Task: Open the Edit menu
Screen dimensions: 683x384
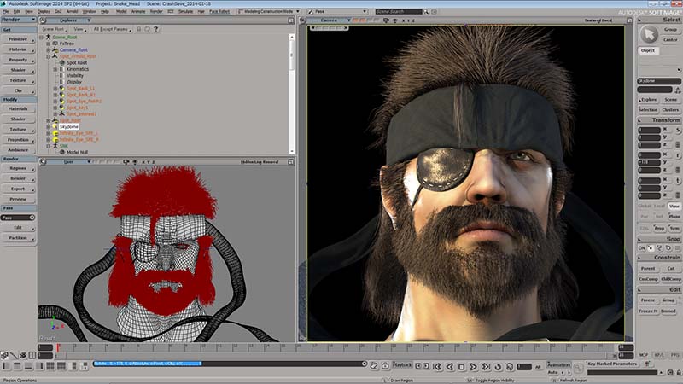Action: (16, 12)
